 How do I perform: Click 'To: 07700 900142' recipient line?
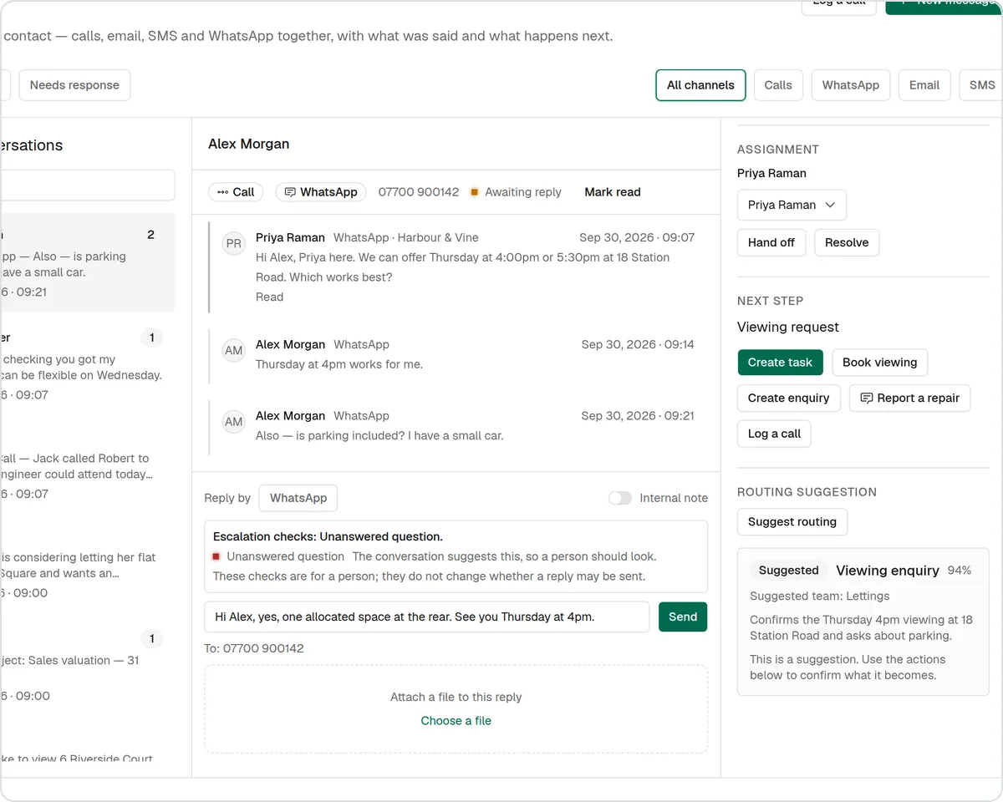pyautogui.click(x=254, y=648)
